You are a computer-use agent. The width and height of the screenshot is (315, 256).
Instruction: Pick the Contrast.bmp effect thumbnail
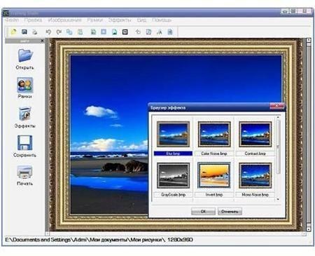coord(255,135)
